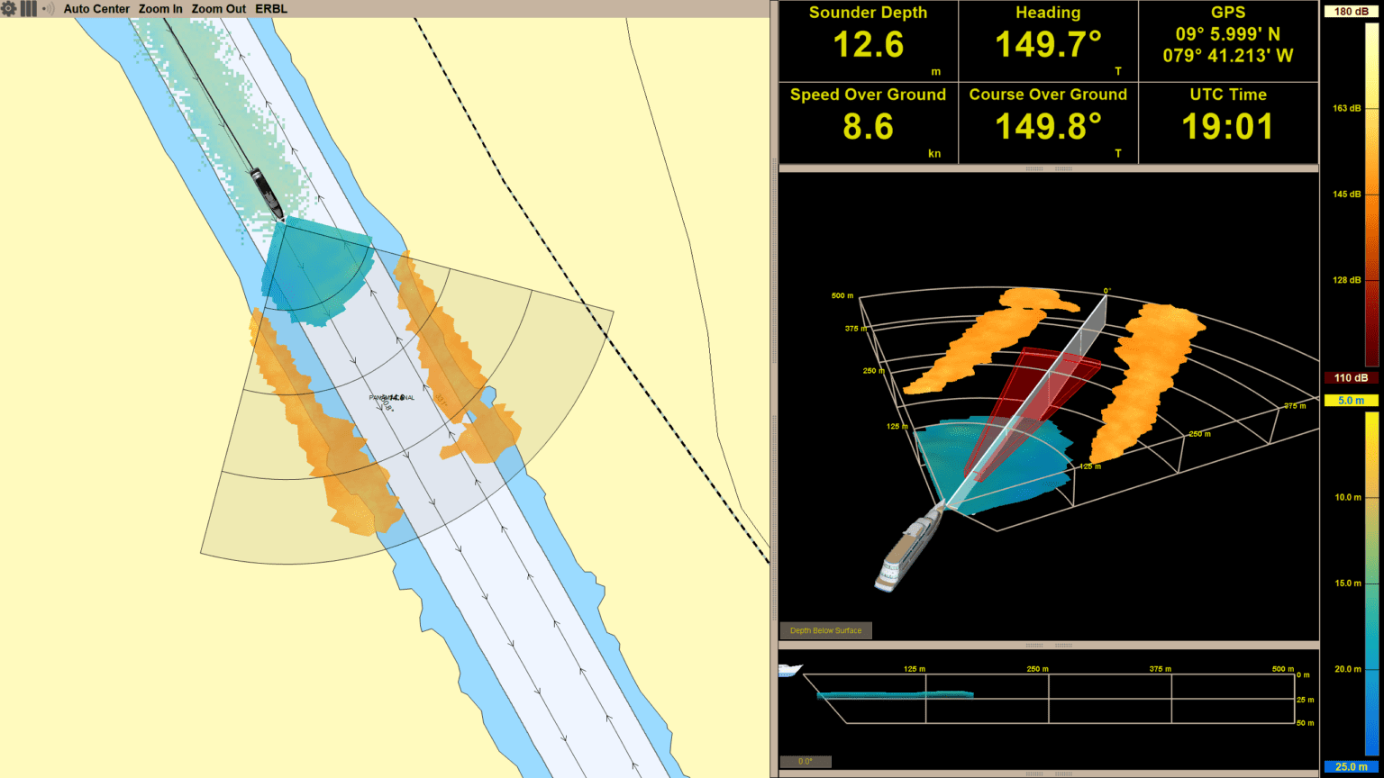Toggle the audio alert speaker icon
This screenshot has height=778, width=1384.
tap(47, 8)
